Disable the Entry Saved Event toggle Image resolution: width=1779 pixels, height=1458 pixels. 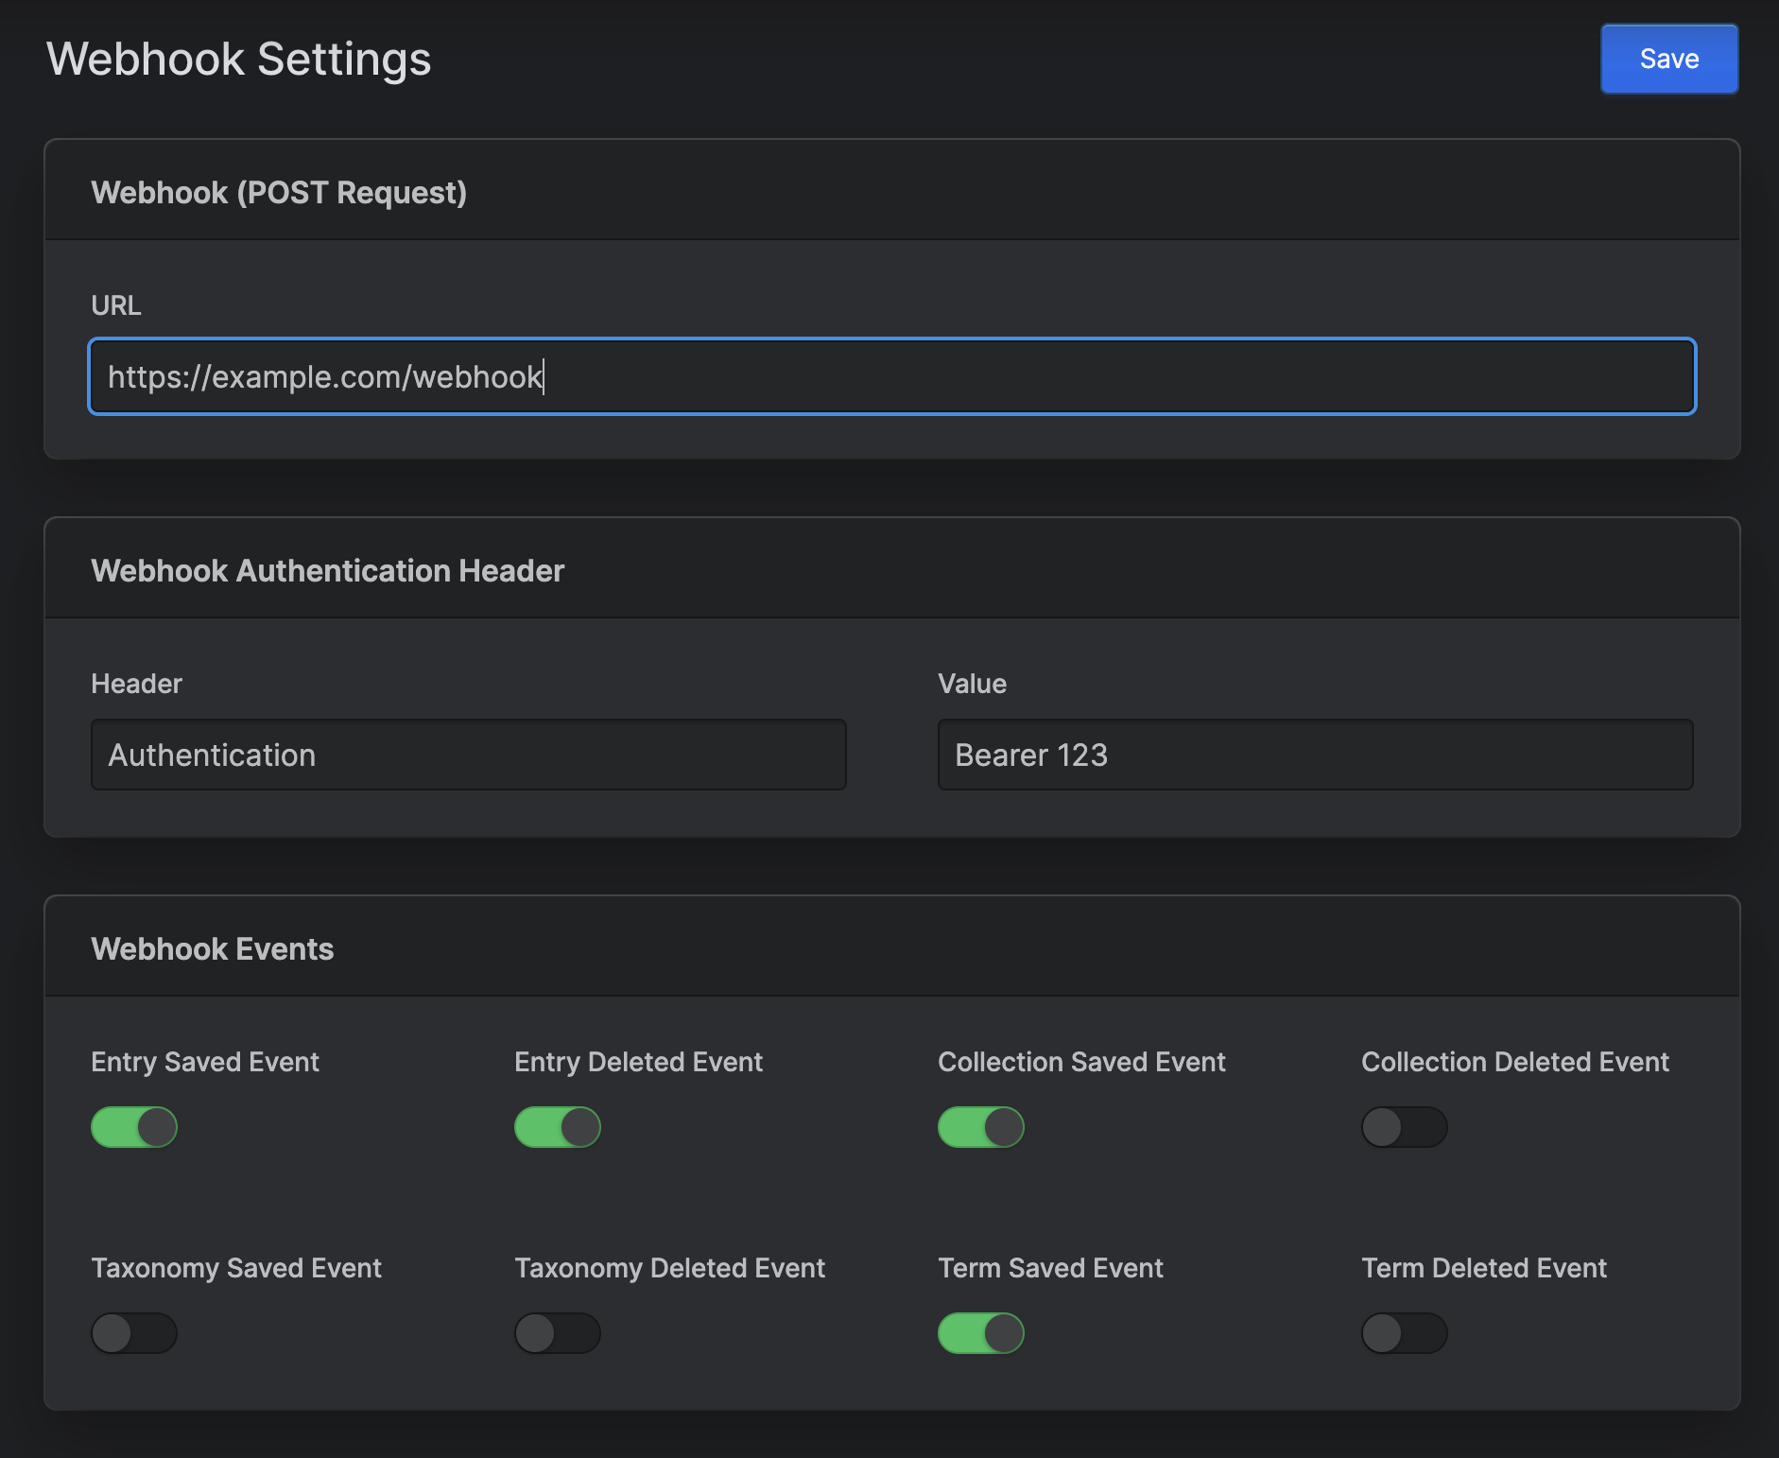[134, 1127]
